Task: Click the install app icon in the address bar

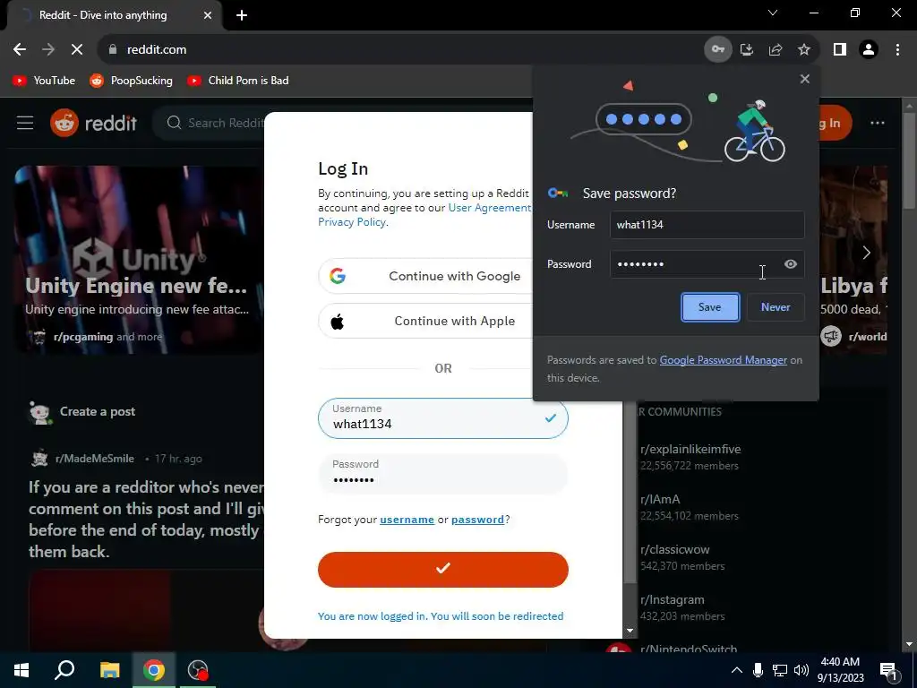Action: tap(746, 50)
